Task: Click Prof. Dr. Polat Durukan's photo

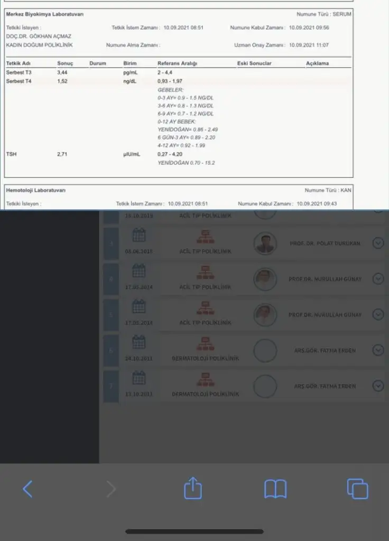Action: coord(265,244)
